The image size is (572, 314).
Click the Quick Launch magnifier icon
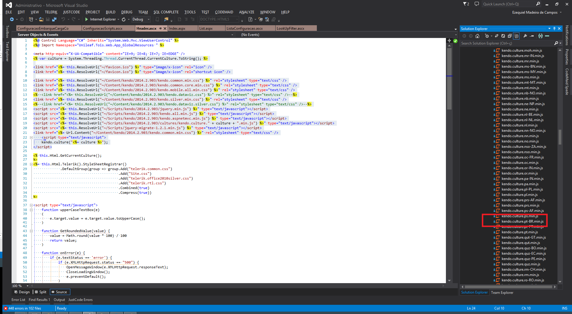(538, 4)
